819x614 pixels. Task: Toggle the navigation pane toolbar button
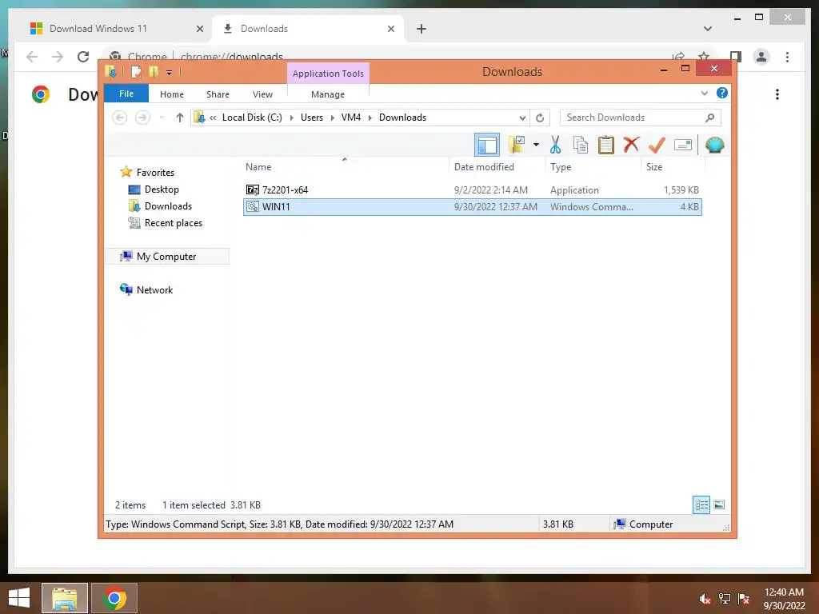click(x=487, y=146)
